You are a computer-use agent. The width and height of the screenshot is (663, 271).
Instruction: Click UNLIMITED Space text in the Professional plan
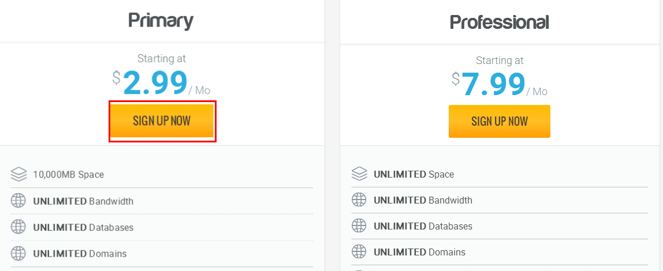(414, 174)
